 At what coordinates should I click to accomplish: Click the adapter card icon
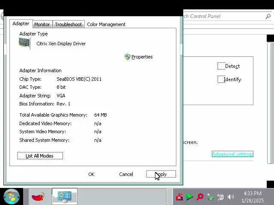[x=25, y=43]
